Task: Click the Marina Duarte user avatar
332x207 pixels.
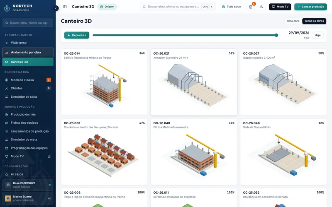Action: click(8, 198)
